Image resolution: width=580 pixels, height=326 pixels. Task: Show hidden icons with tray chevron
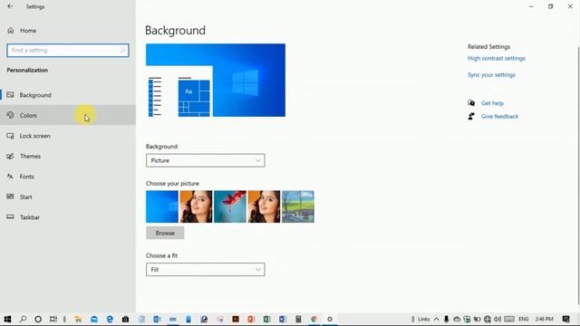click(437, 319)
